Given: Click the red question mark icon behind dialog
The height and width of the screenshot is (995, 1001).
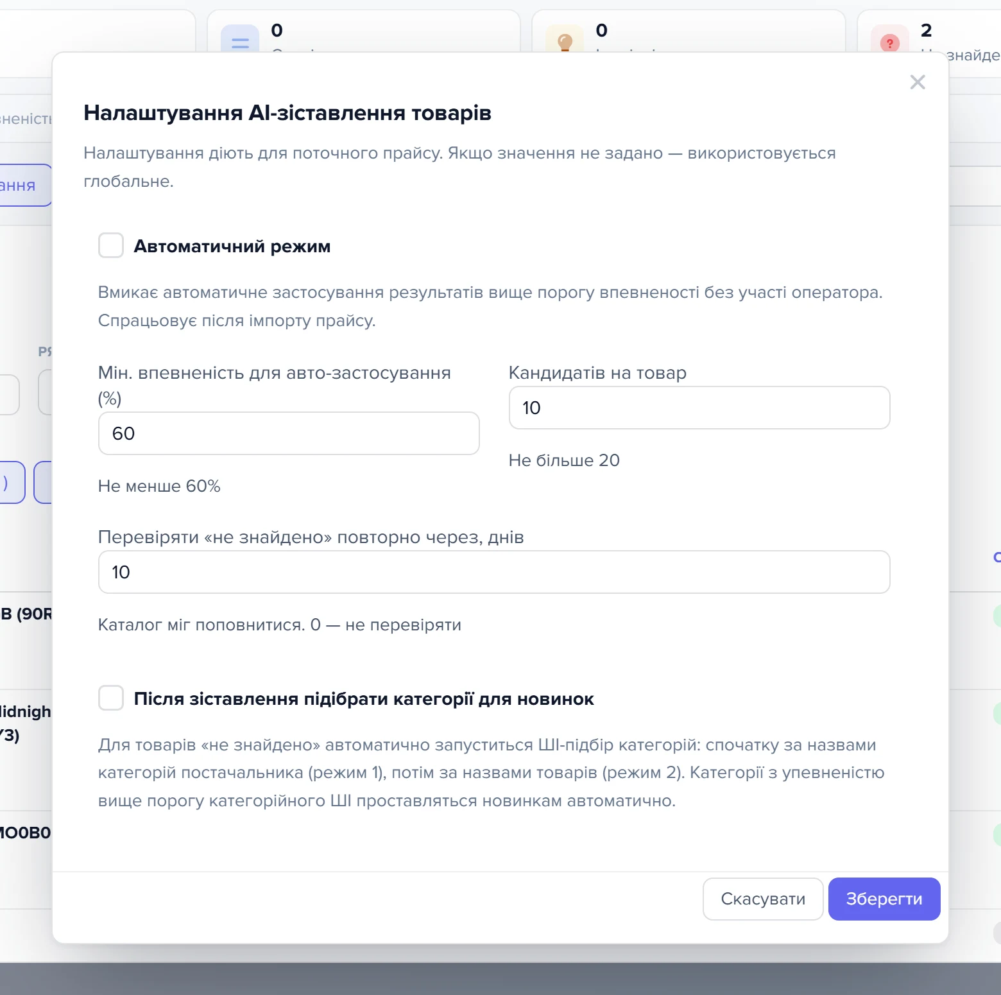Looking at the screenshot, I should pos(889,43).
